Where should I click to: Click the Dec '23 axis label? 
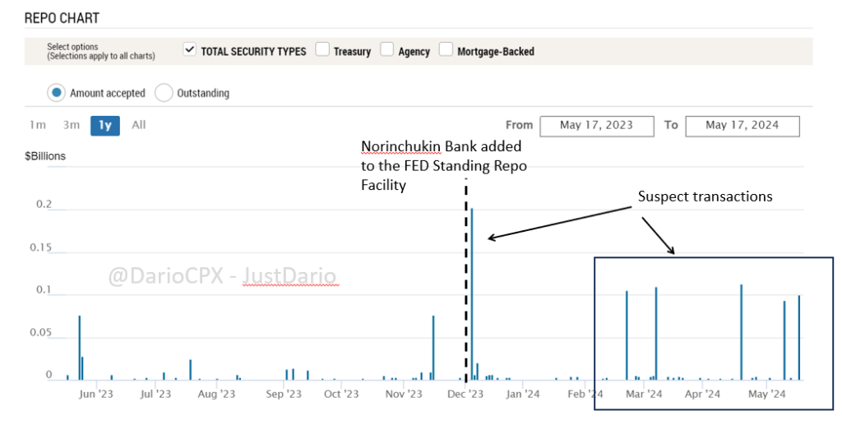click(465, 395)
